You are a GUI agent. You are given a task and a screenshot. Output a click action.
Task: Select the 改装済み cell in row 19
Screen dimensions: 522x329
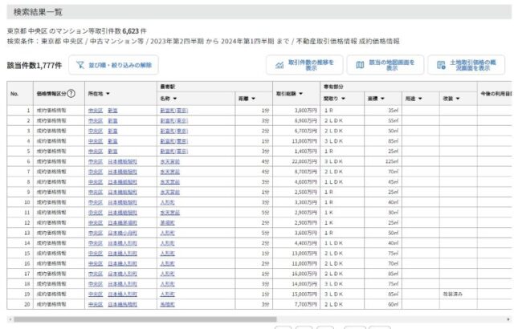[458, 294]
